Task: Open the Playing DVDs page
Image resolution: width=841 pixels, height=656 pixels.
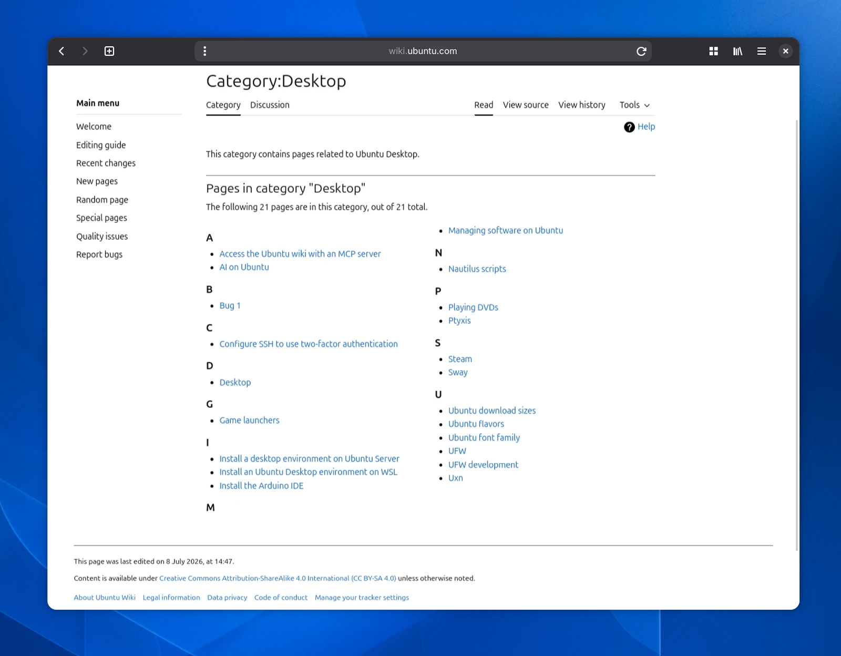Action: 473,307
